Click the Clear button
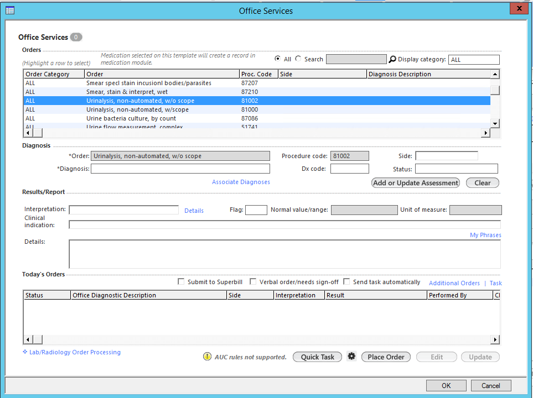Screen dimensions: 533x398 click(482, 183)
